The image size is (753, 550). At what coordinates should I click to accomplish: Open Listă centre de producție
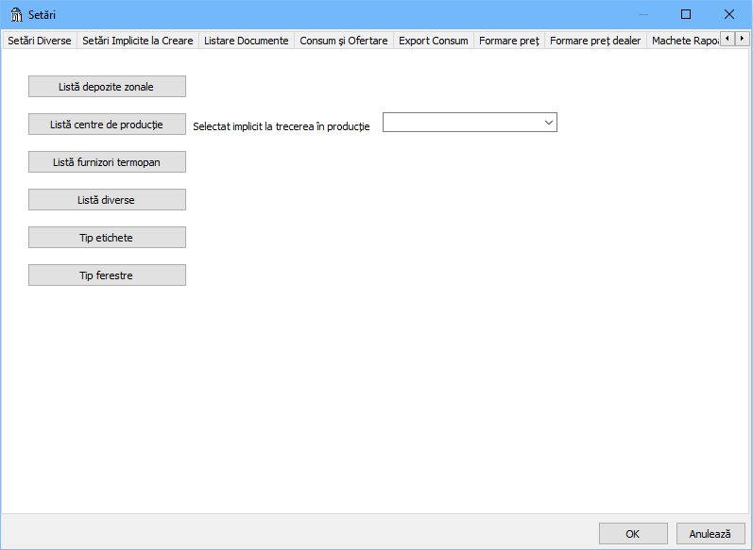point(107,125)
